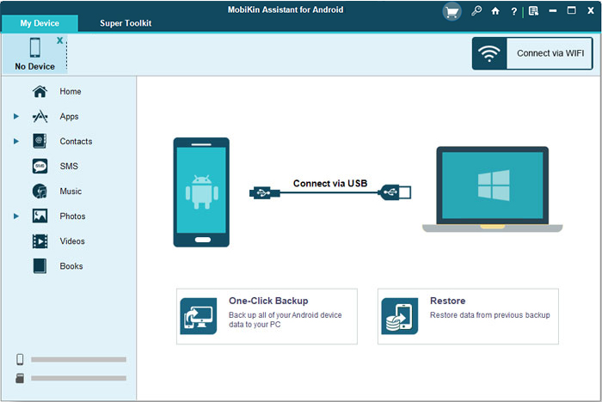Click 'Back up all of your Android device' text
The image size is (602, 402).
coord(286,315)
